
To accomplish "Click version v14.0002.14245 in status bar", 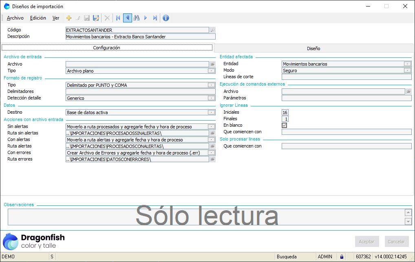I will click(x=391, y=257).
